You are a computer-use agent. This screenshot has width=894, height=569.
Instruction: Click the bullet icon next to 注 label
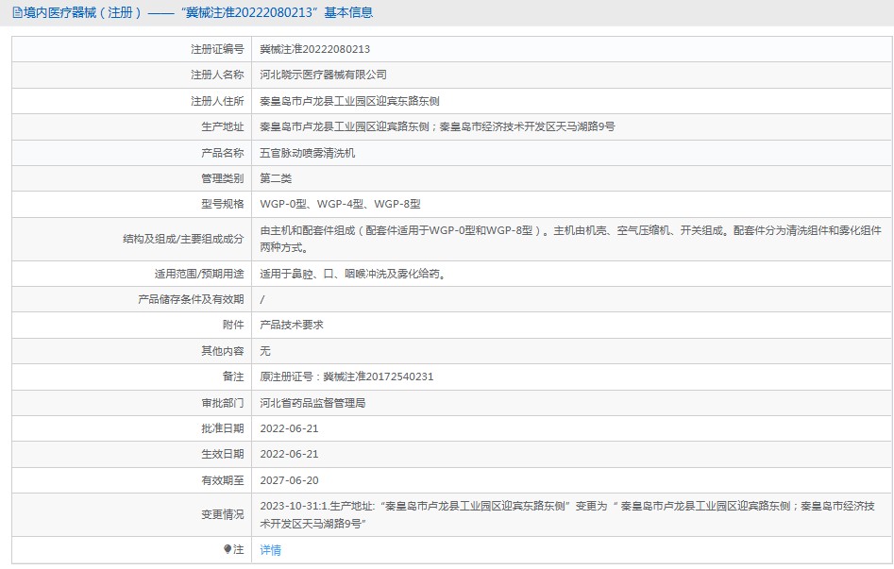pos(228,549)
